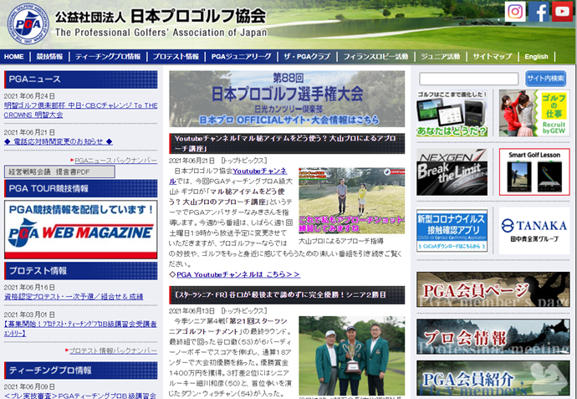The height and width of the screenshot is (399, 577).
Task: Click the green jacket winners photo
Action: pos(351,356)
